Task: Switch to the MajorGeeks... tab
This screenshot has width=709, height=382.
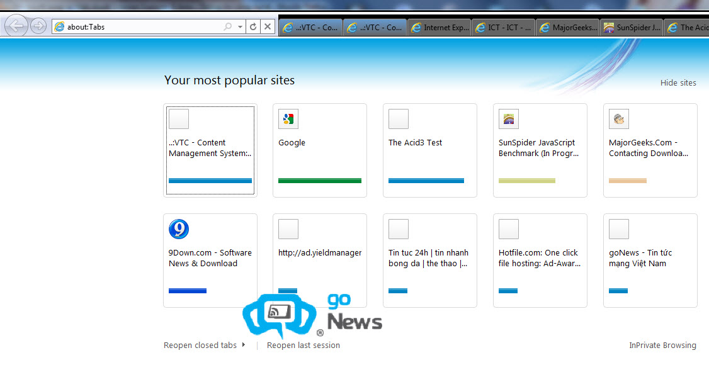Action: 568,28
